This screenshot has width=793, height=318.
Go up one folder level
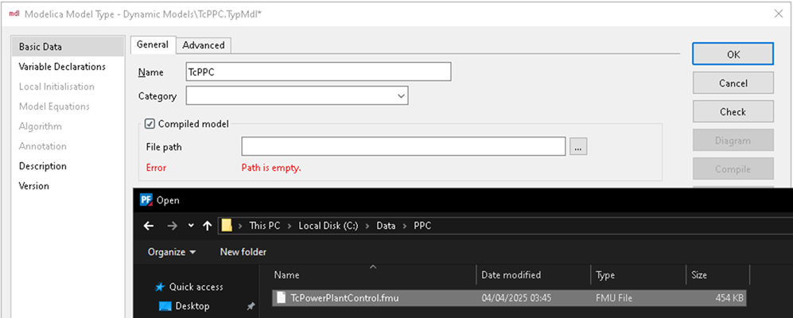207,226
